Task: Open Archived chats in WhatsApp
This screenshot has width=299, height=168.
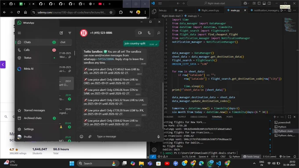Action: [36, 118]
